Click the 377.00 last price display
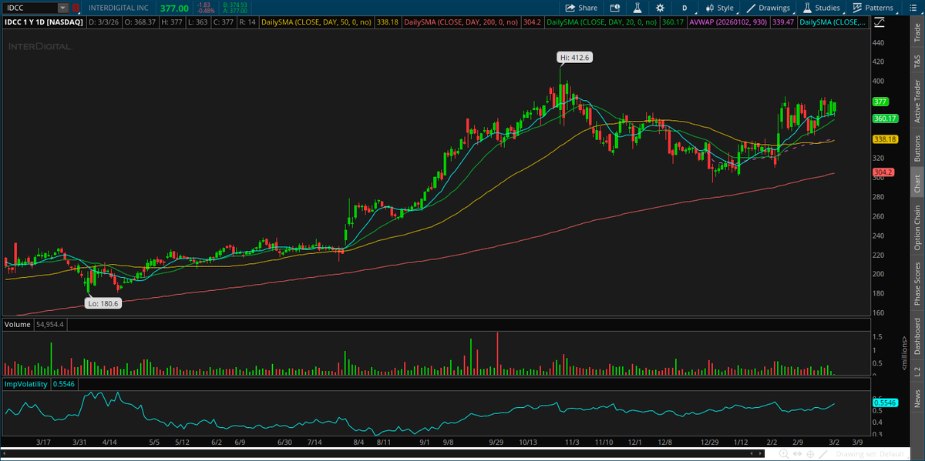Screen dimensions: 925x461 174,8
